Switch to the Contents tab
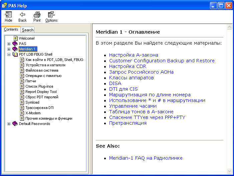 coord(11,29)
